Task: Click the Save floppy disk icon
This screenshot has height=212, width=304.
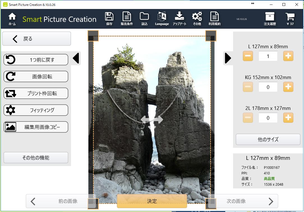Action: click(109, 19)
